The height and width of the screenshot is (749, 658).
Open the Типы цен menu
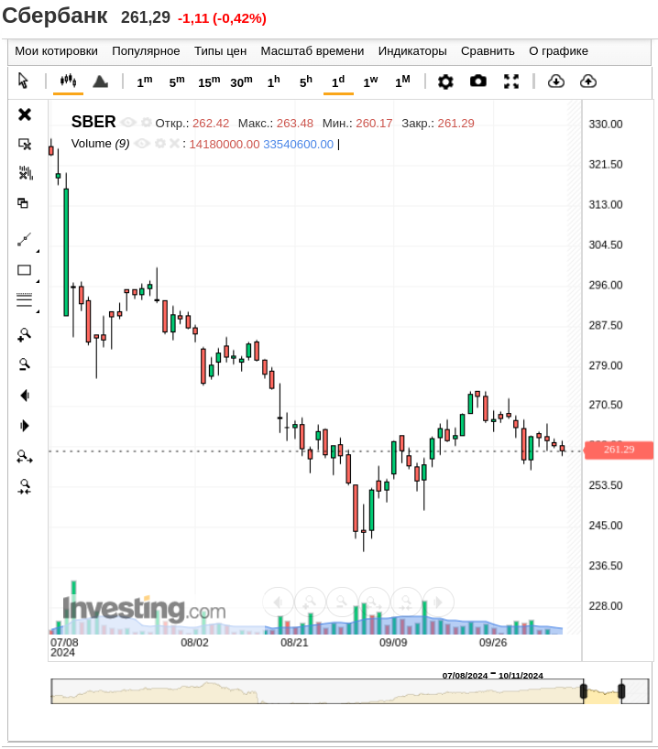point(221,51)
